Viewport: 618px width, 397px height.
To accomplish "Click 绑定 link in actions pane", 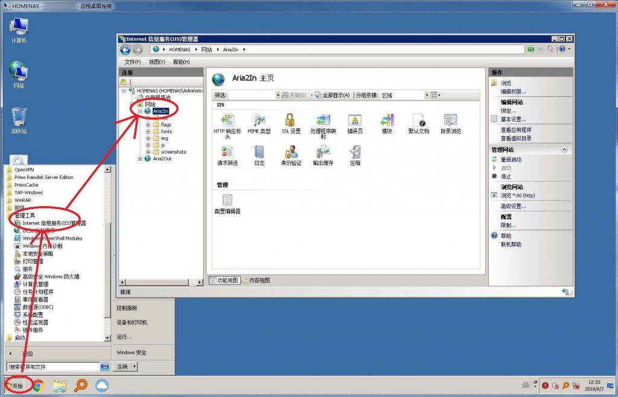I will coord(508,111).
